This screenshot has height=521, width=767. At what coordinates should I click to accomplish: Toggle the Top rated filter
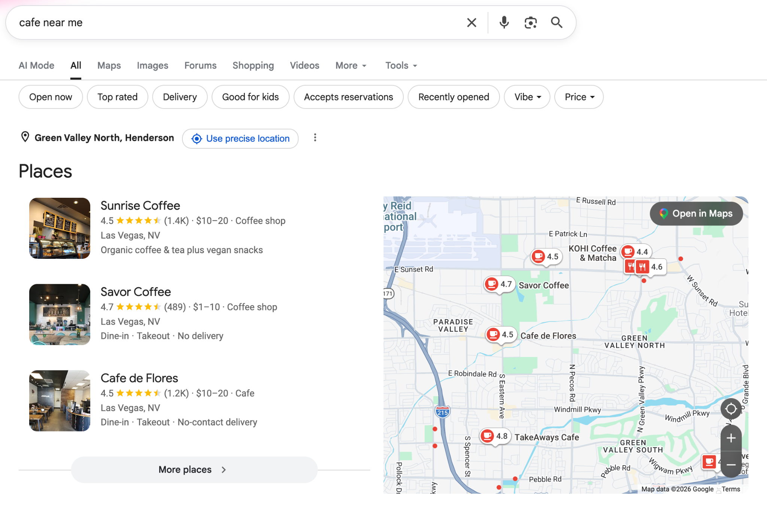pos(118,97)
